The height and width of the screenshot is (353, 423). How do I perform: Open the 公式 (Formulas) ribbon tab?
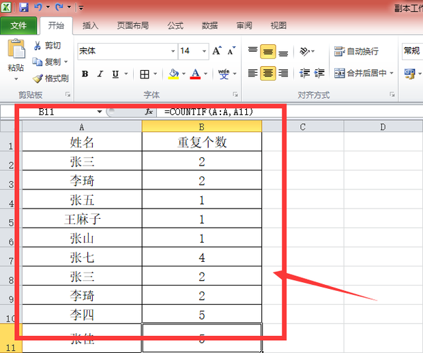(x=175, y=26)
